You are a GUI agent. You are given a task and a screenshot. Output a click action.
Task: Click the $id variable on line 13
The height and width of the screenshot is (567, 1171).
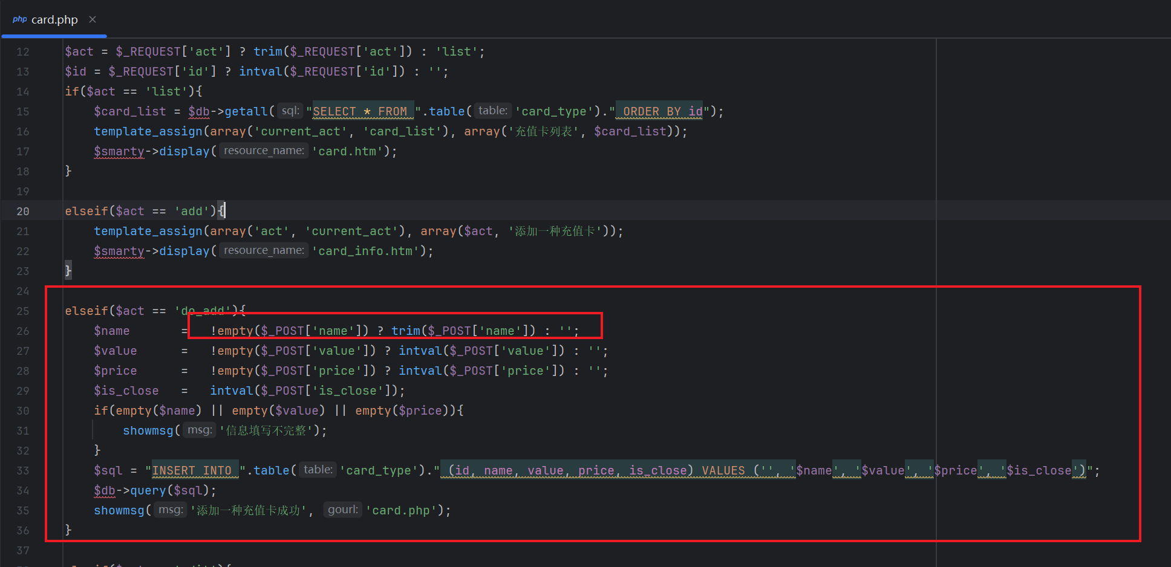click(x=76, y=72)
